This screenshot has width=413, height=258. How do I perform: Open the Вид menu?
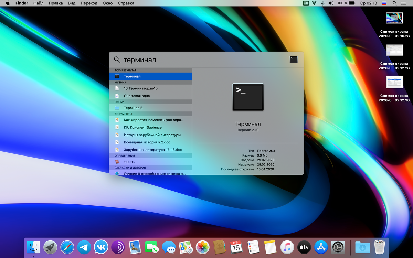(x=72, y=3)
